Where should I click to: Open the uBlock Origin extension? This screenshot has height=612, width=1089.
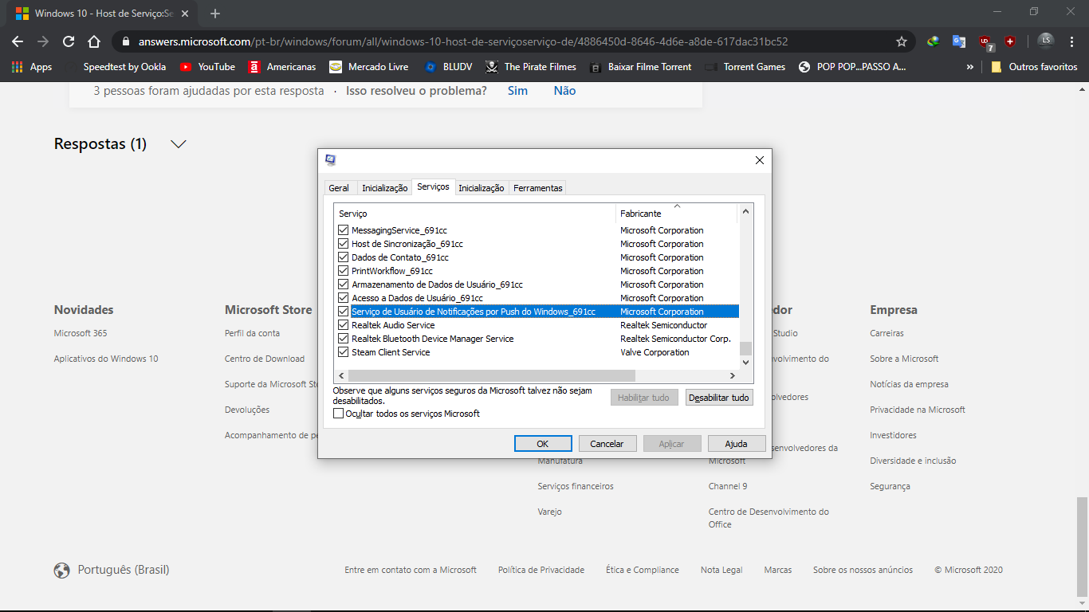985,42
